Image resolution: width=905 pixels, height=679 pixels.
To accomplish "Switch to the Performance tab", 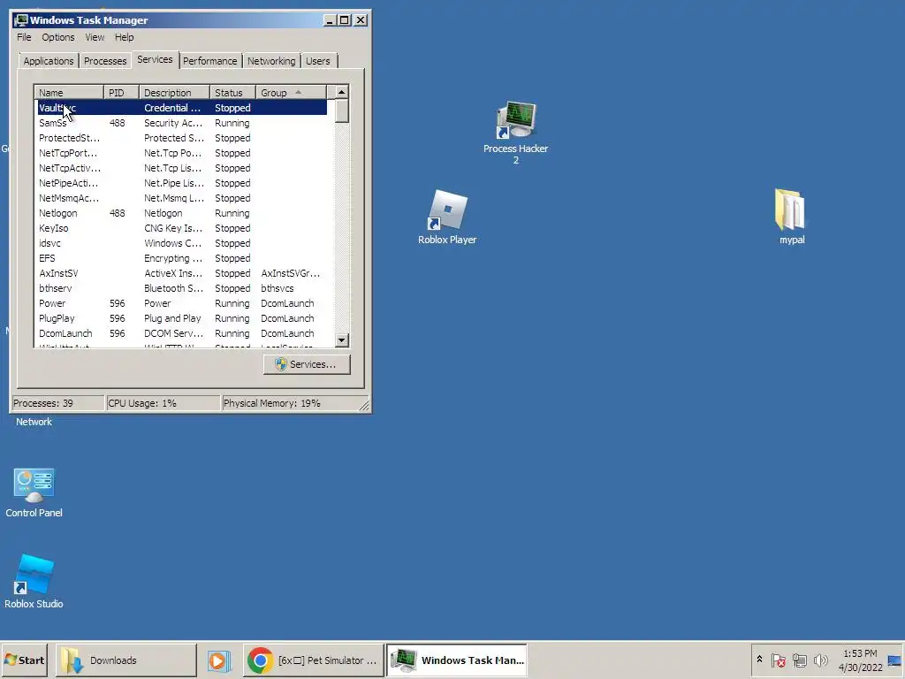I will 210,61.
